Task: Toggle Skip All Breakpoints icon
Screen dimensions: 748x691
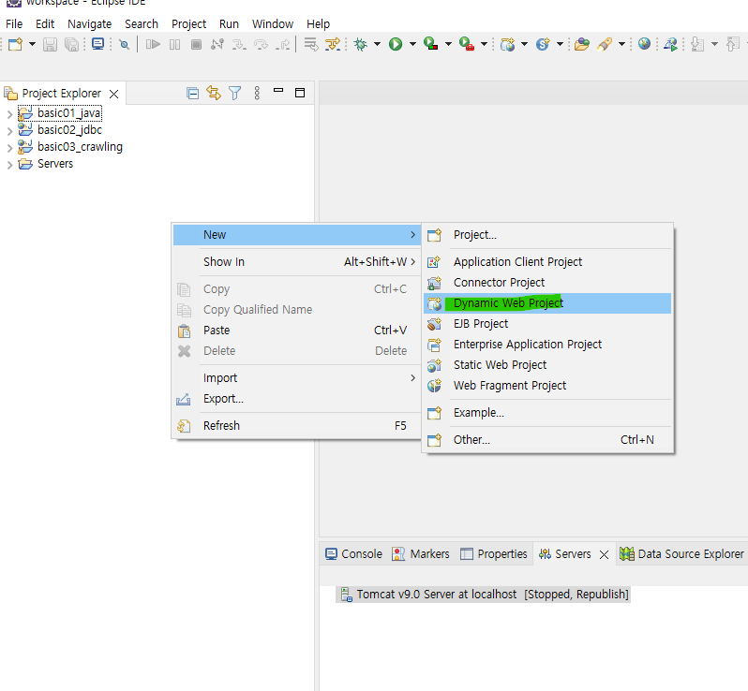Action: [x=125, y=44]
